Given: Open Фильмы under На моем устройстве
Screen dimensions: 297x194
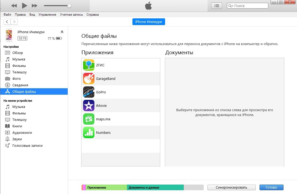Looking at the screenshot, I should [34, 113].
